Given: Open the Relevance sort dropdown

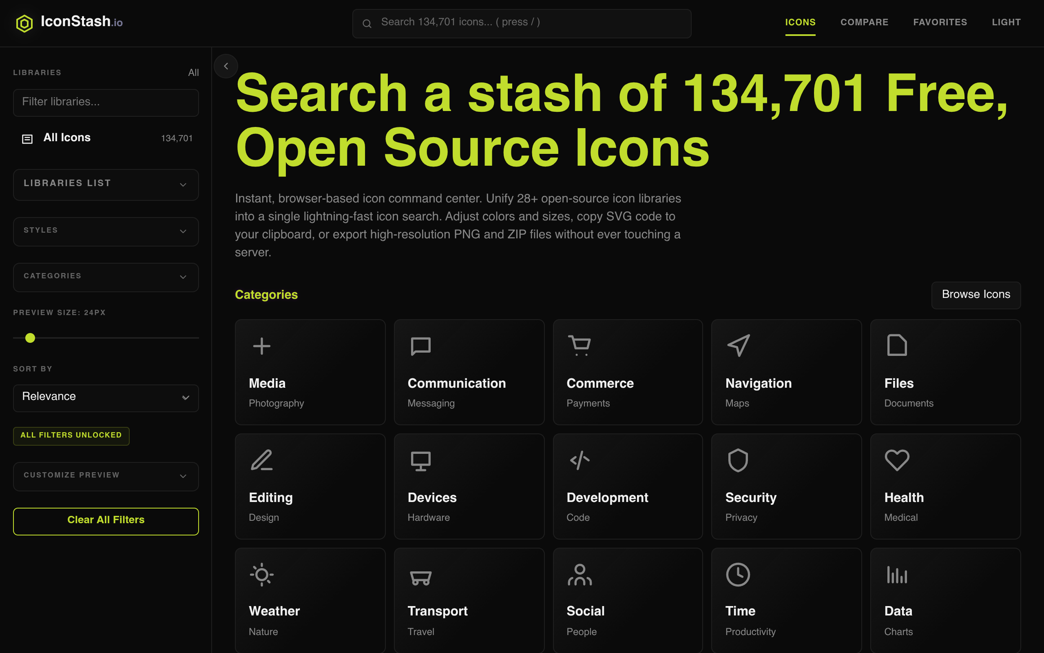Looking at the screenshot, I should (x=106, y=398).
